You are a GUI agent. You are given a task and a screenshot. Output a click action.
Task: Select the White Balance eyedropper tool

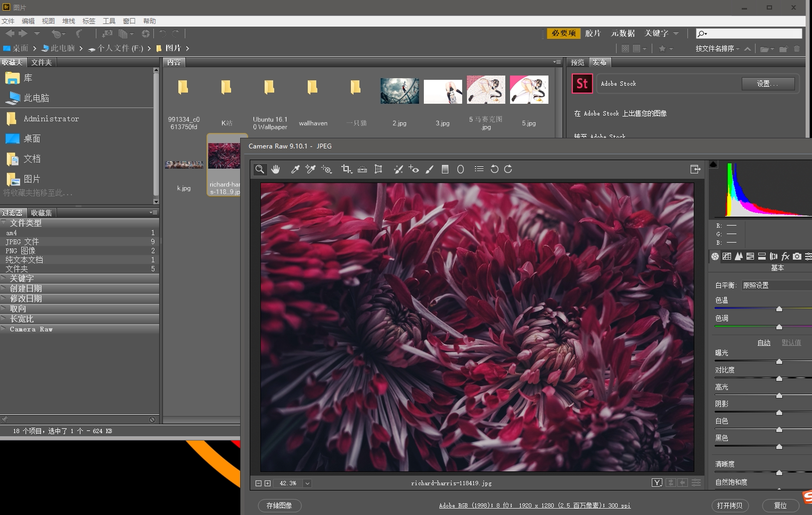point(295,169)
